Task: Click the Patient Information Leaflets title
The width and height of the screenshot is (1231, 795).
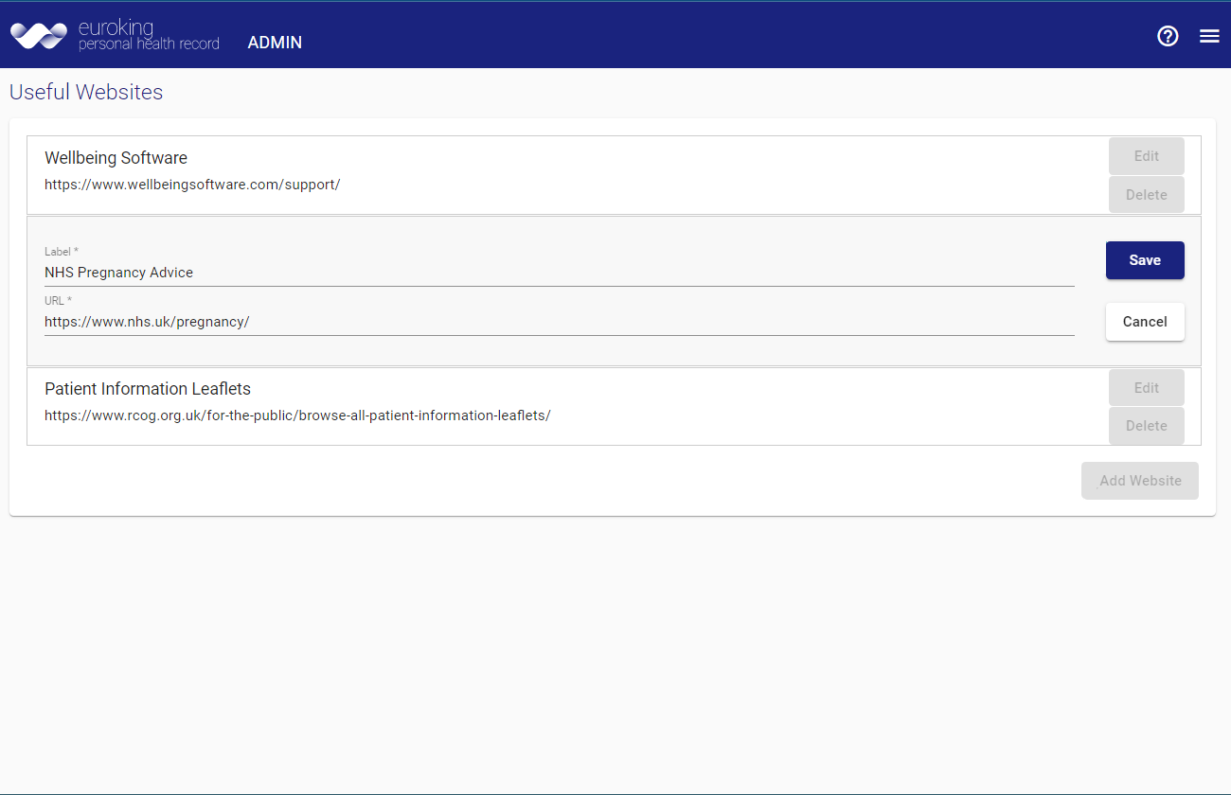Action: (x=148, y=389)
